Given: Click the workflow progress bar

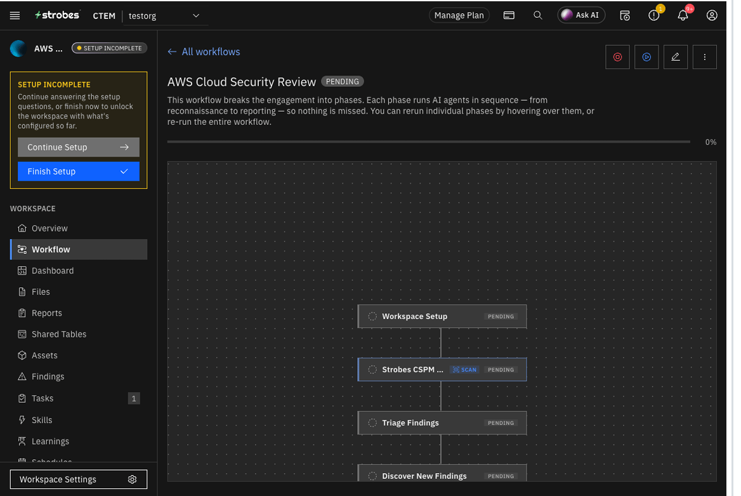Looking at the screenshot, I should [x=429, y=141].
